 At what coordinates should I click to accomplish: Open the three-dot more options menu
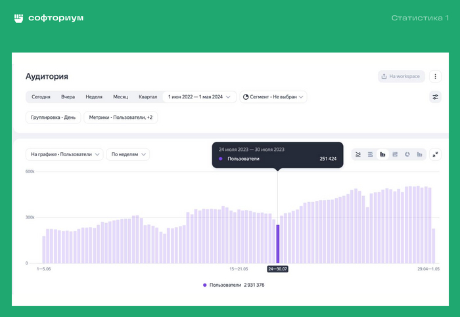tap(435, 76)
